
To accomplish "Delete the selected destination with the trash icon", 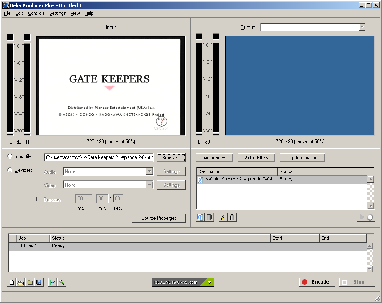I will [232, 217].
